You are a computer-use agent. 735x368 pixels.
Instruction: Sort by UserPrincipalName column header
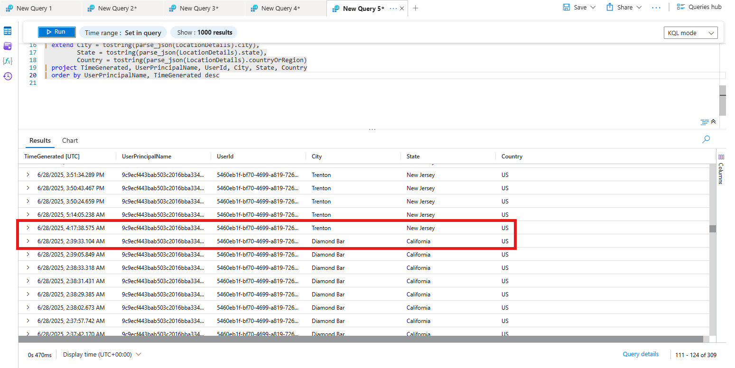click(x=147, y=156)
